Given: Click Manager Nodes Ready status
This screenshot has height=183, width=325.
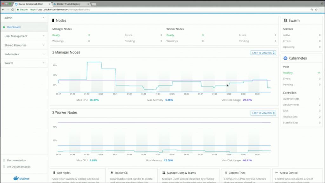Looking at the screenshot, I should pos(56,35).
